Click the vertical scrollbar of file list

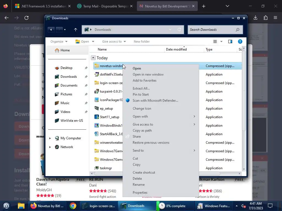pyautogui.click(x=244, y=91)
